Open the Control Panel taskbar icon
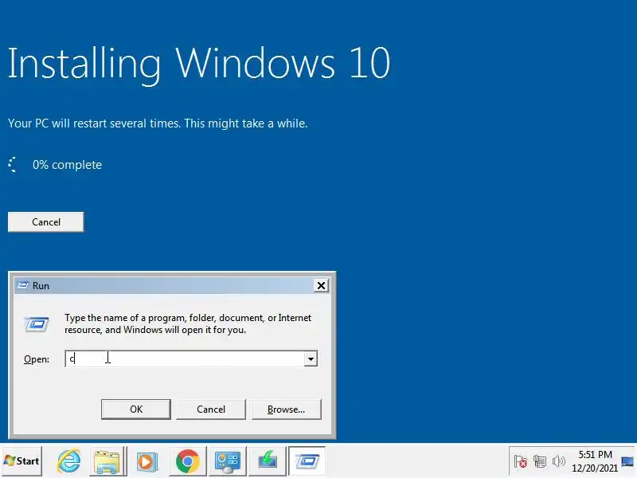This screenshot has width=637, height=478. [228, 461]
